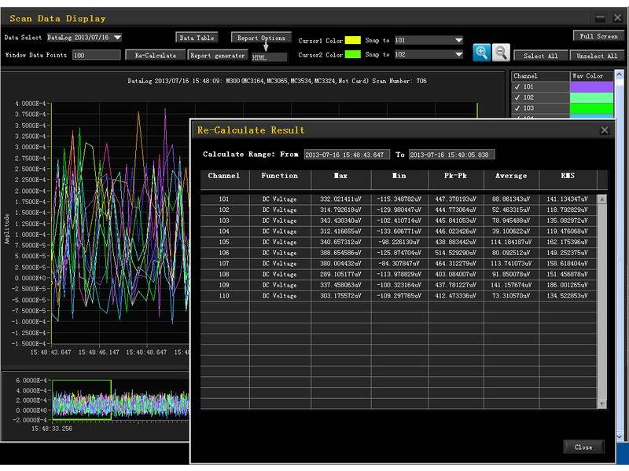Click the zoom in magnifier icon
The height and width of the screenshot is (471, 629).
[481, 53]
